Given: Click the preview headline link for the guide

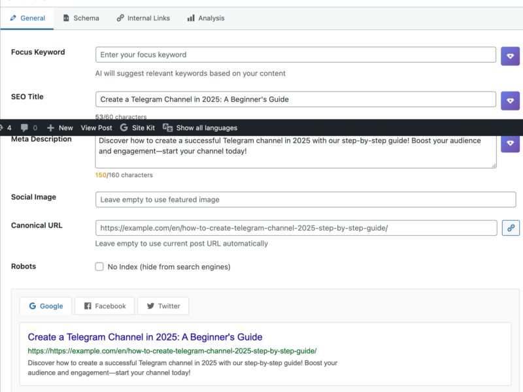Looking at the screenshot, I should pos(137,336).
